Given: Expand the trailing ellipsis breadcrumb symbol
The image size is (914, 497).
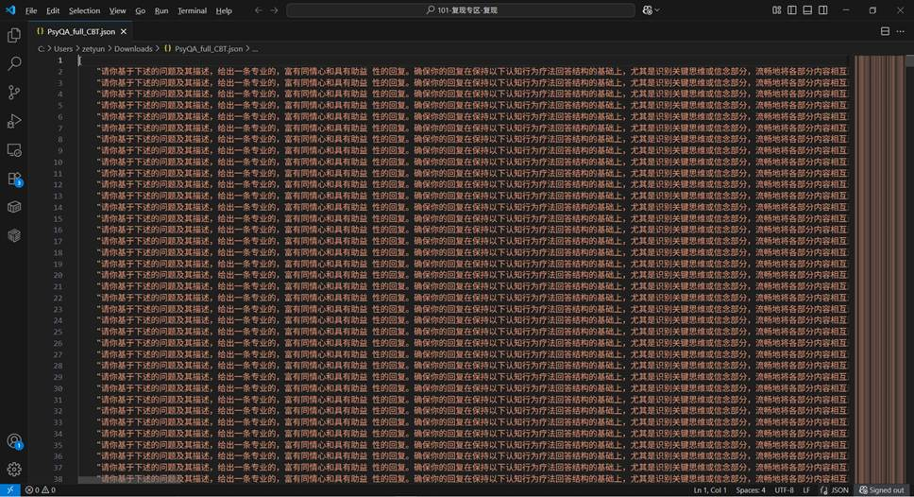Looking at the screenshot, I should click(255, 49).
